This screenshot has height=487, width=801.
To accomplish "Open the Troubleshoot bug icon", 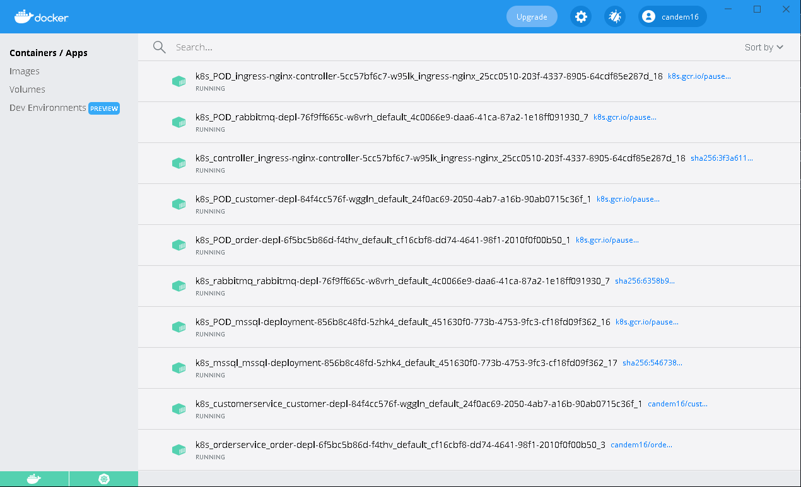I will tap(615, 17).
